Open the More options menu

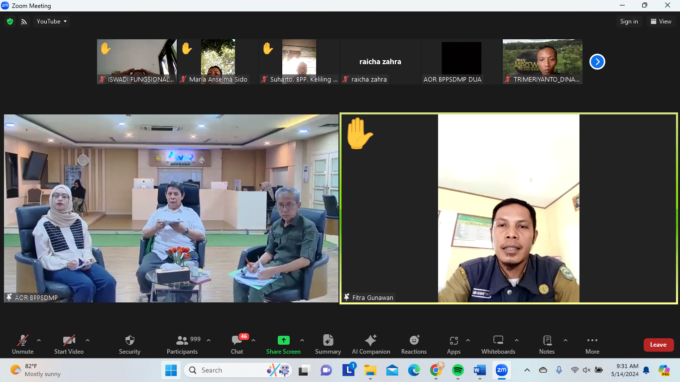click(x=592, y=343)
